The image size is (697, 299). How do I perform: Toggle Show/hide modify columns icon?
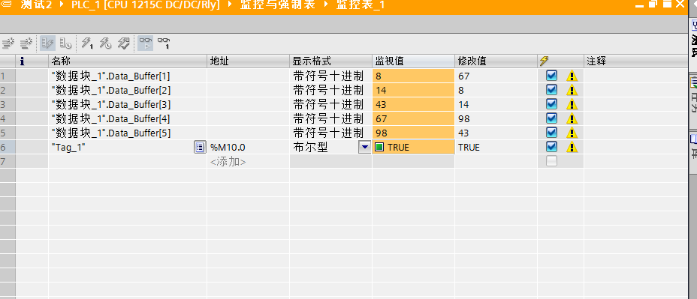pos(47,43)
